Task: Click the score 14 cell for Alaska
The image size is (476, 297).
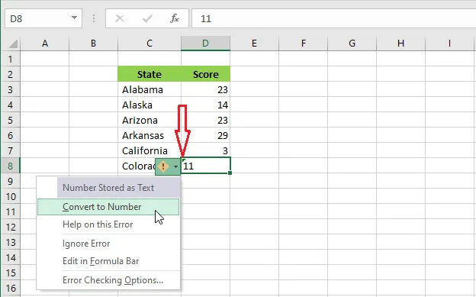Action: (206, 105)
